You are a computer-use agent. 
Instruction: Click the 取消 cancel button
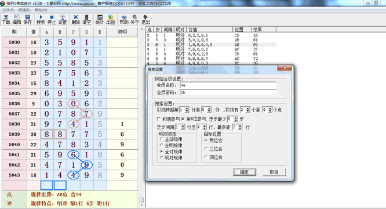[274, 172]
